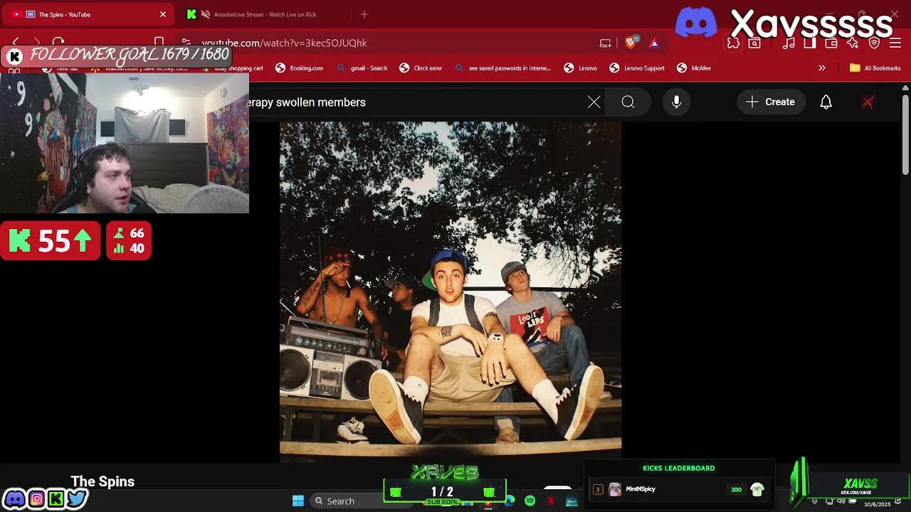
Task: Click the YouTube Create button
Action: 771,102
